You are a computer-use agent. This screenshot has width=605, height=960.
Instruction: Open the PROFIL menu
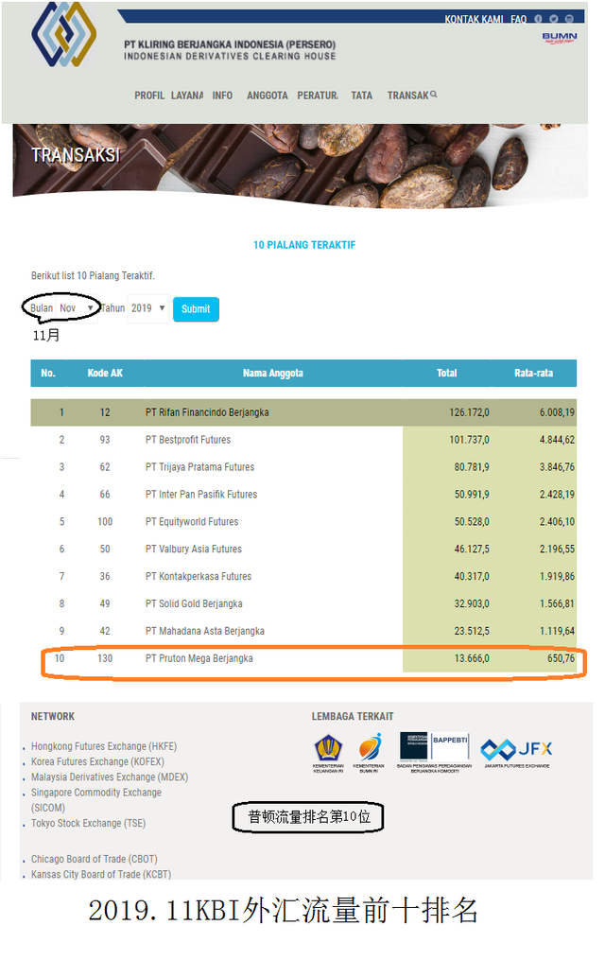(x=149, y=96)
